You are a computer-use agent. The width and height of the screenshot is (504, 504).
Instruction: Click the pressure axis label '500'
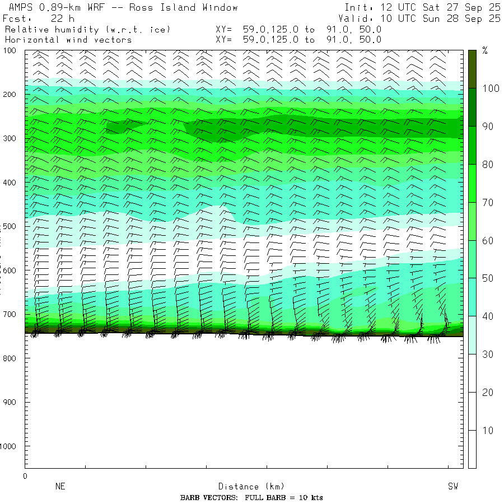coord(10,226)
